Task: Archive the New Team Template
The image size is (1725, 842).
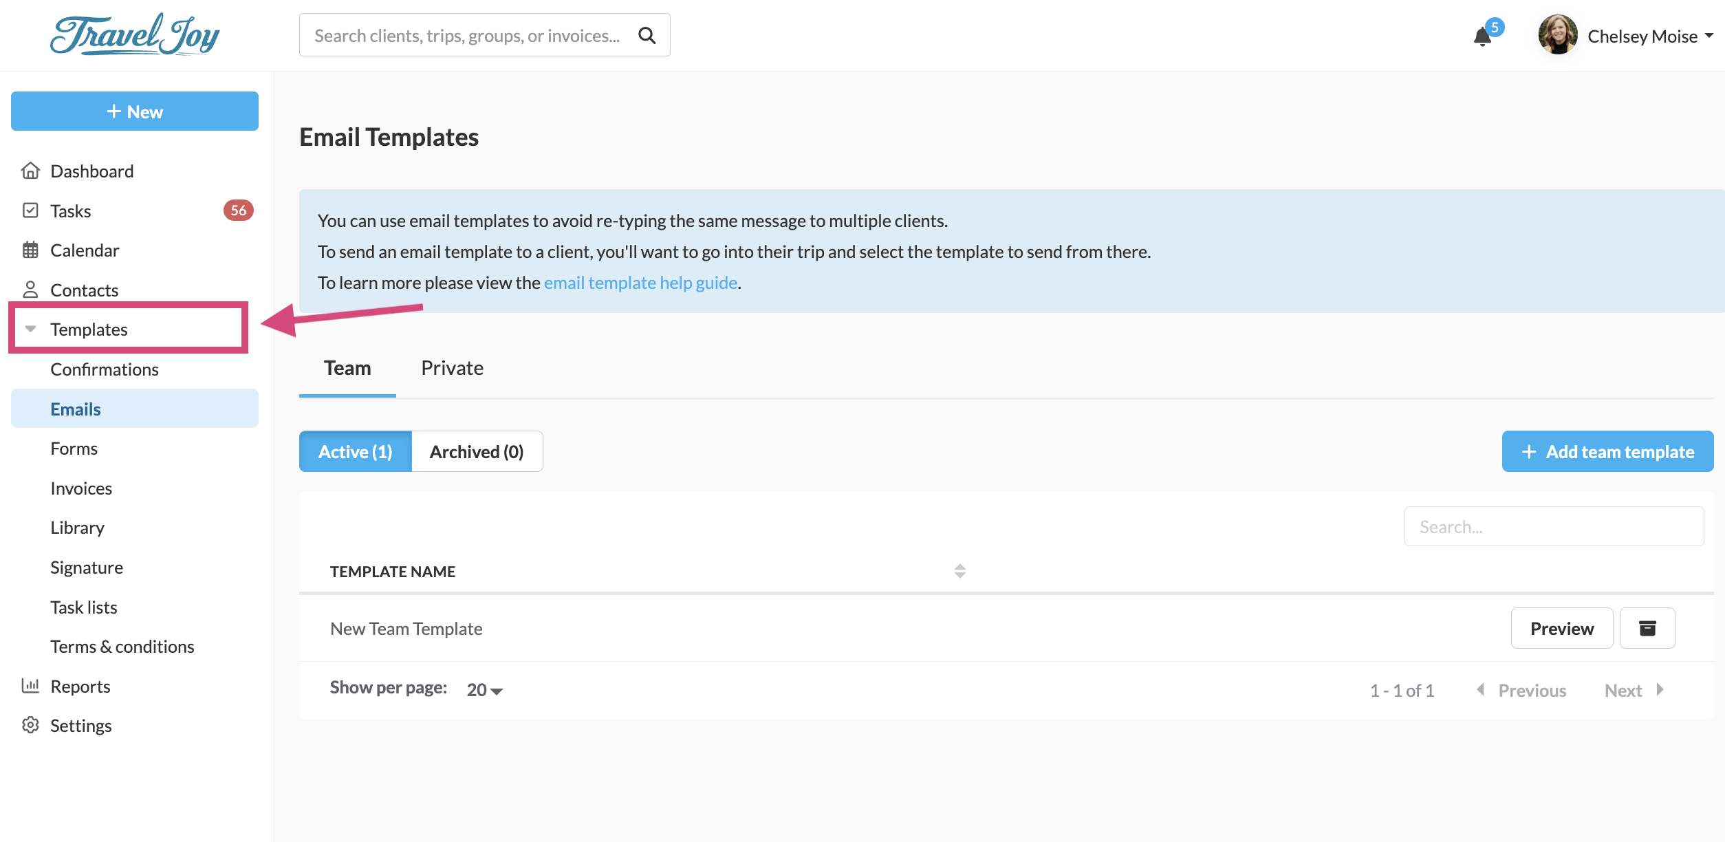Action: click(x=1647, y=628)
